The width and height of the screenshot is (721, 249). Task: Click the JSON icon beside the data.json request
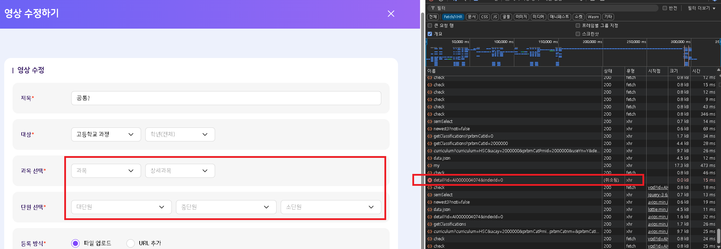[x=430, y=158]
